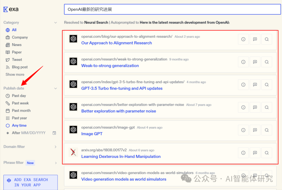The width and height of the screenshot is (282, 190).
Task: Click search icon on GPT-3.5 Turbo result
Action: coord(267,85)
